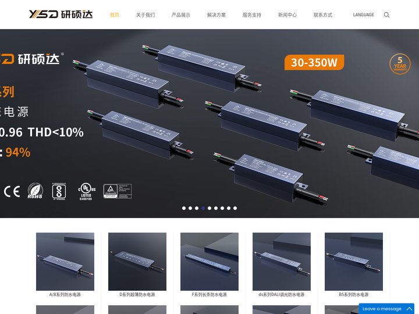419x314 pixels.
Task: Follow the BS系列防水电源 text link
Action: 354,294
